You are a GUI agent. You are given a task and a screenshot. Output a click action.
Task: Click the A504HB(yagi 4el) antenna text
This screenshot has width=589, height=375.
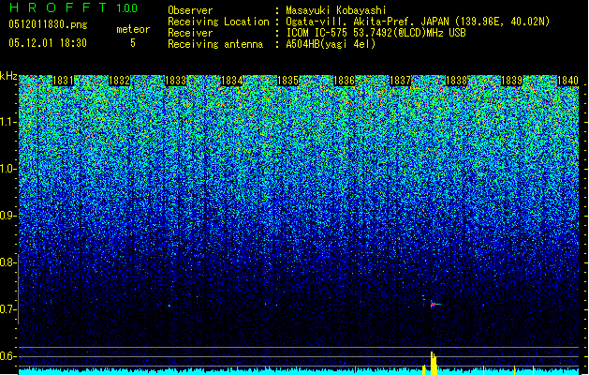coord(331,44)
